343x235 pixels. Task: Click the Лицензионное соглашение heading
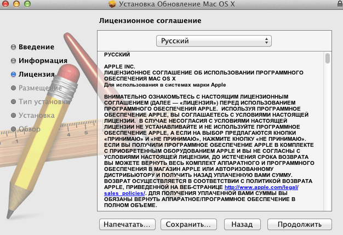coord(150,21)
